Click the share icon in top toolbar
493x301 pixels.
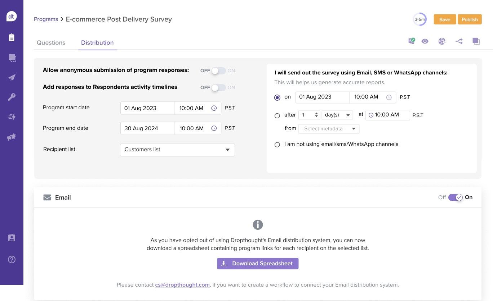(459, 41)
